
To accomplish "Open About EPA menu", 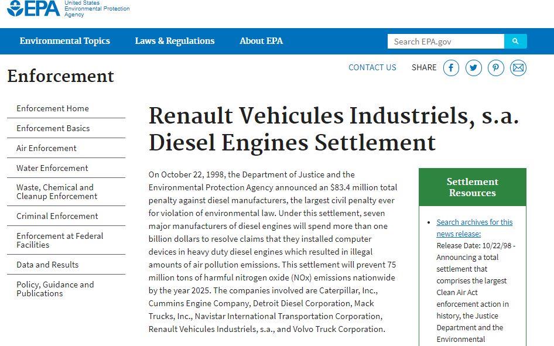I will 261,41.
